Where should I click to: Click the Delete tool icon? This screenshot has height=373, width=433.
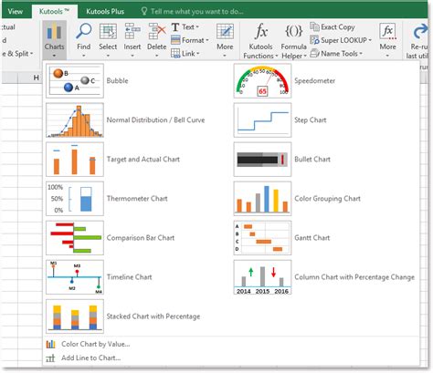click(157, 31)
